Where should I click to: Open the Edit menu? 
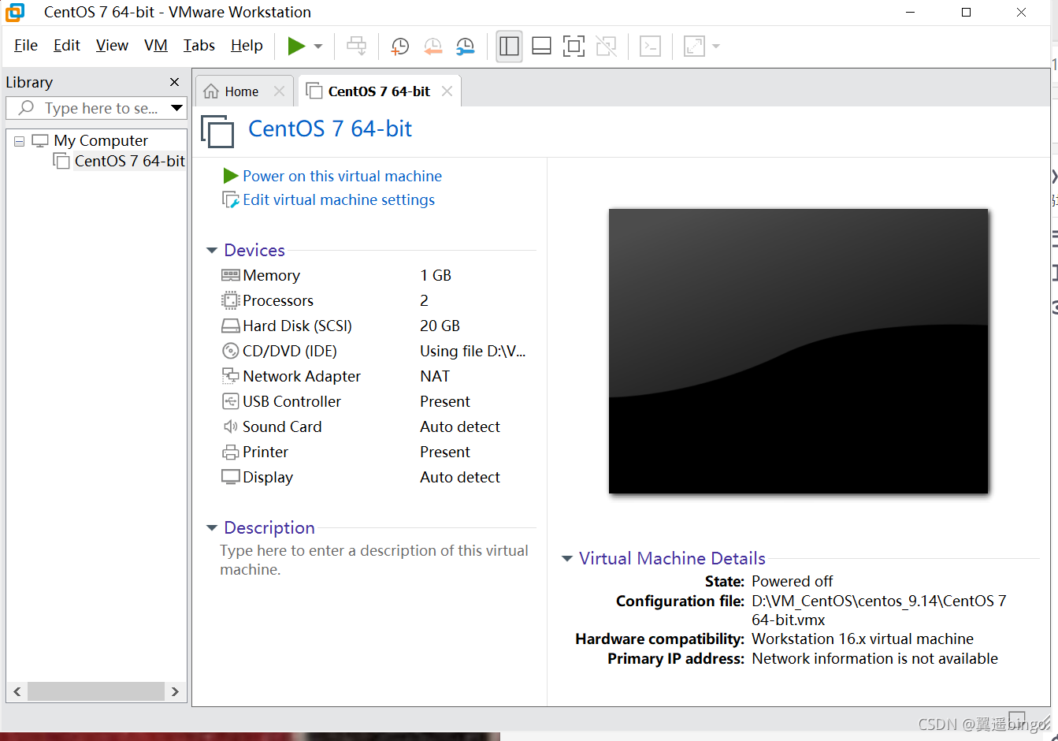click(67, 46)
